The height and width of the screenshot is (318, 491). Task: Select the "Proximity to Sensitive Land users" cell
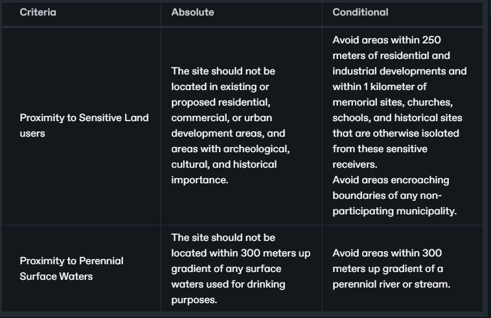pos(84,125)
